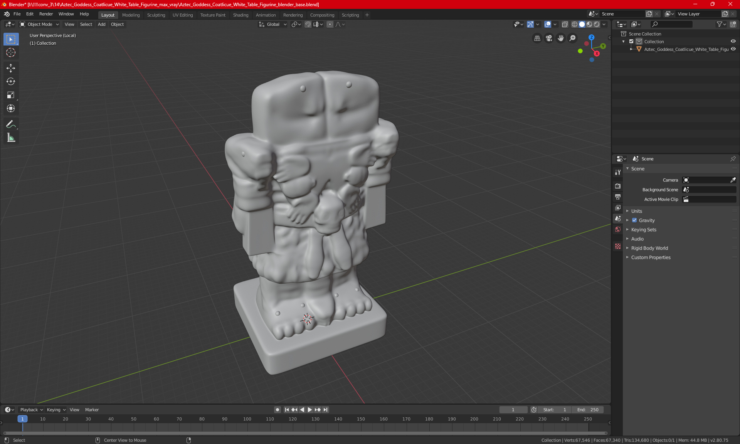Click the timeline Marker menu
This screenshot has height=444, width=740.
coord(92,410)
